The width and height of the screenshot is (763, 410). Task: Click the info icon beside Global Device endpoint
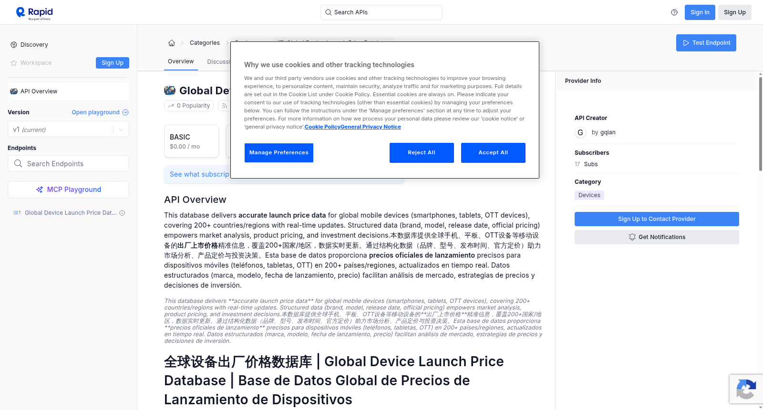pyautogui.click(x=122, y=213)
